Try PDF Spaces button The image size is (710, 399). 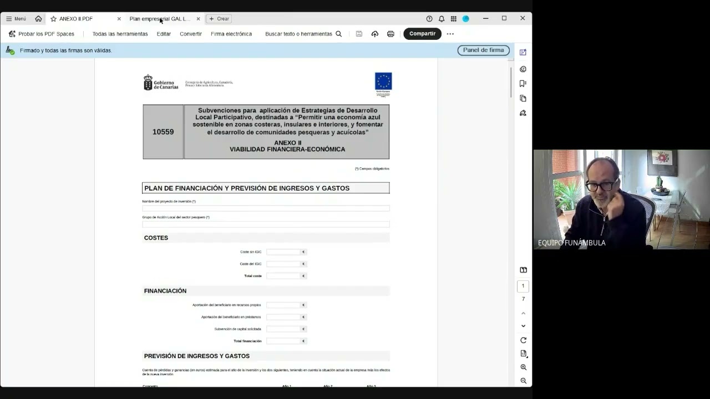(x=42, y=34)
